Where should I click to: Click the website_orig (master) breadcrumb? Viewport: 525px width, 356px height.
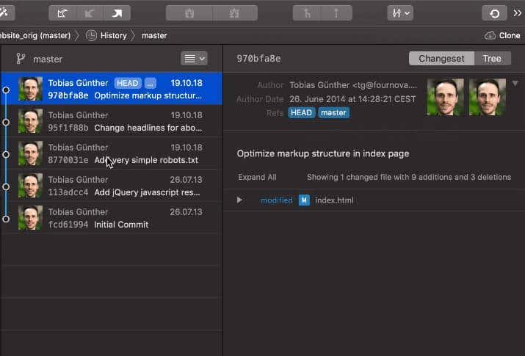tap(35, 35)
